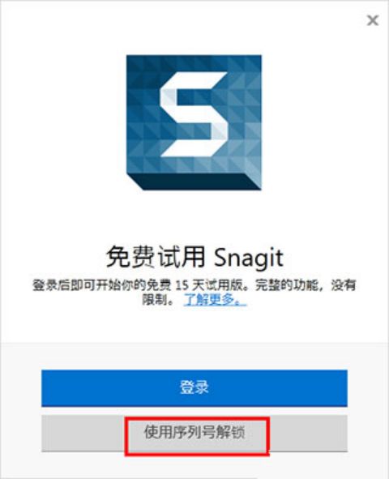Click the blue 登录 button
Image resolution: width=389 pixels, height=479 pixels.
click(x=194, y=388)
